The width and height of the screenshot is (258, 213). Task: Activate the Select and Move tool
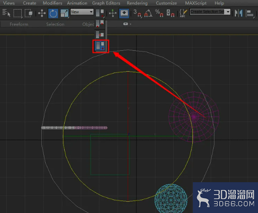[42, 13]
